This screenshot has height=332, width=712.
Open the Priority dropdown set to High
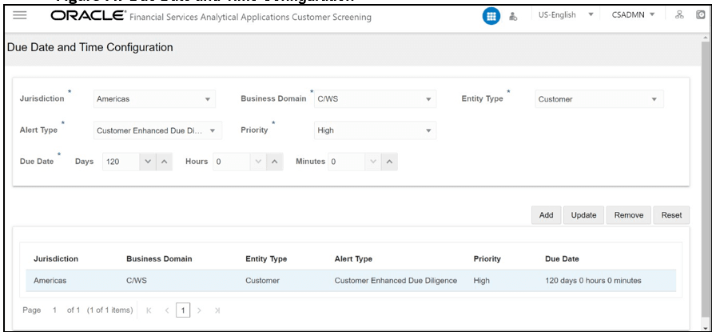[x=375, y=130]
